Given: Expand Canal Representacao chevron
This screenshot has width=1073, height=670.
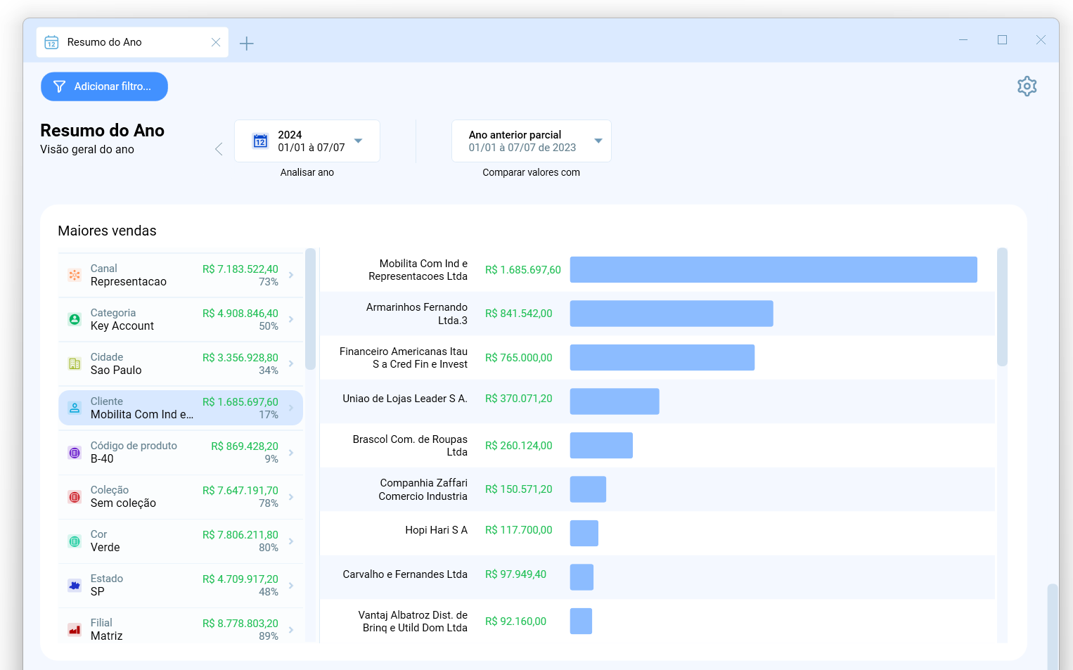Looking at the screenshot, I should click(291, 275).
